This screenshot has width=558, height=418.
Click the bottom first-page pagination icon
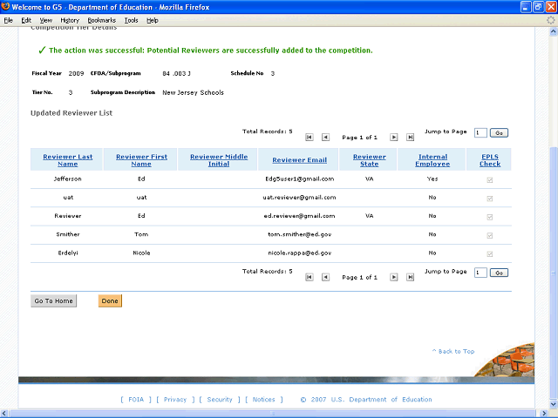[x=309, y=277]
